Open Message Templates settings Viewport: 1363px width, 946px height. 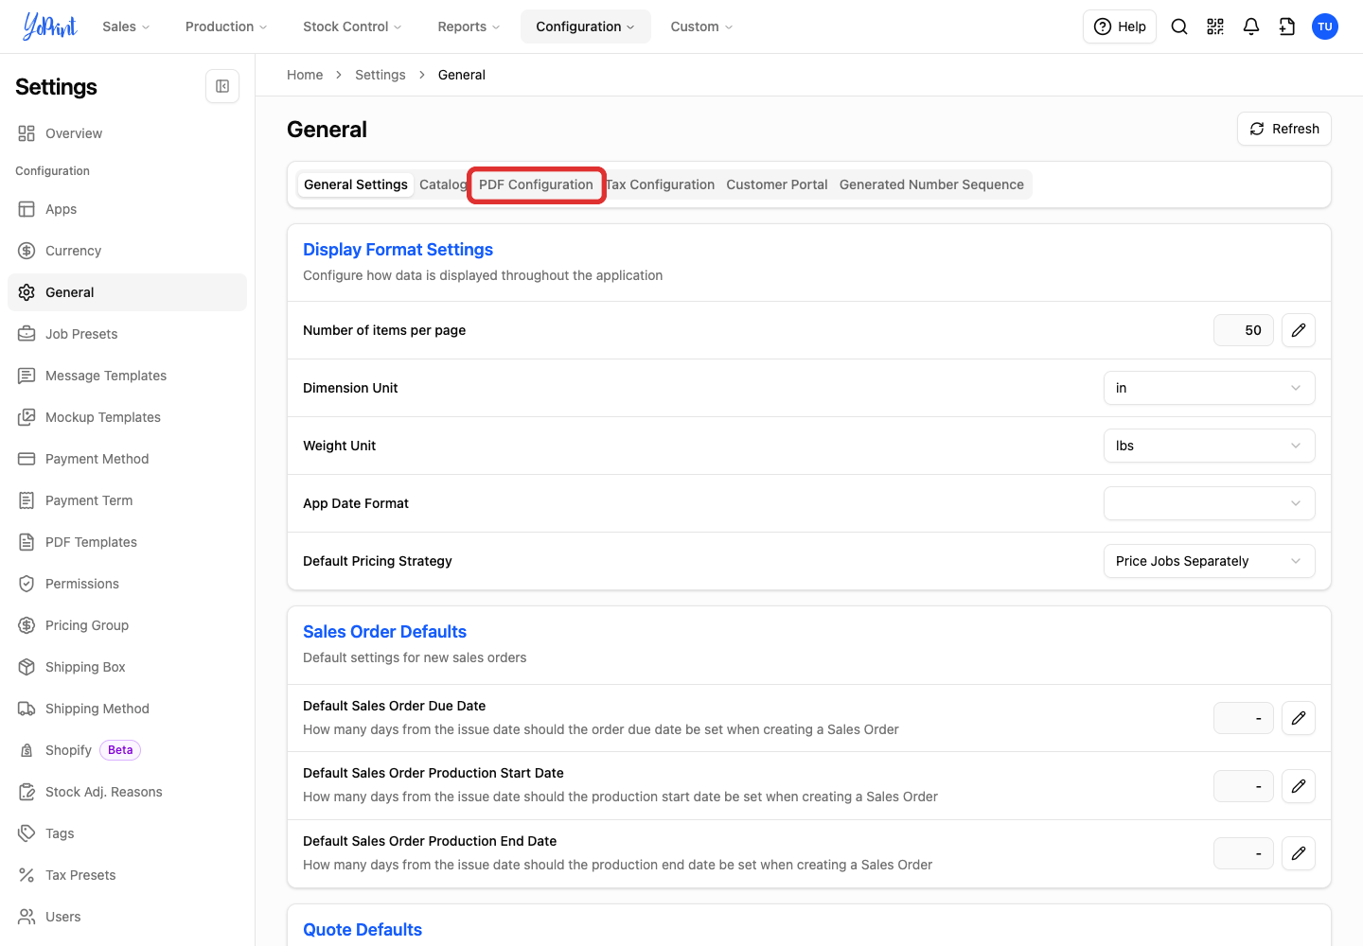click(x=127, y=376)
